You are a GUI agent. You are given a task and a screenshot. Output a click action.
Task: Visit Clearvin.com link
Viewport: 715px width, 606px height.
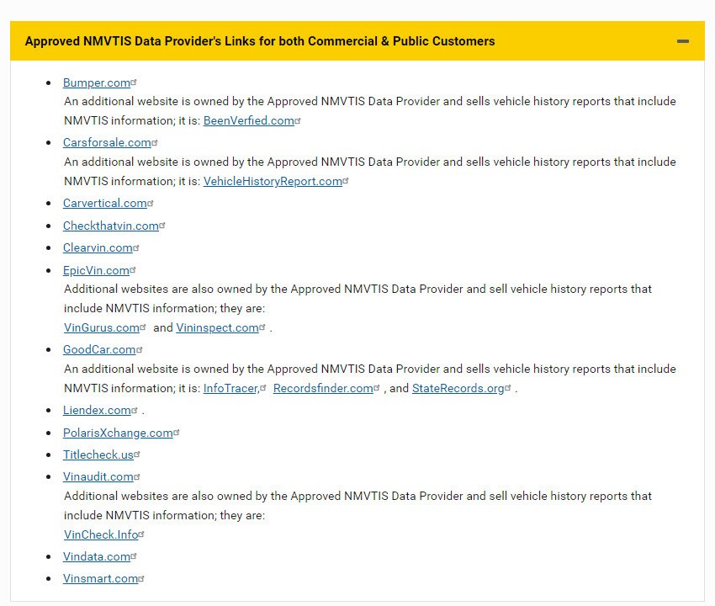click(x=98, y=248)
